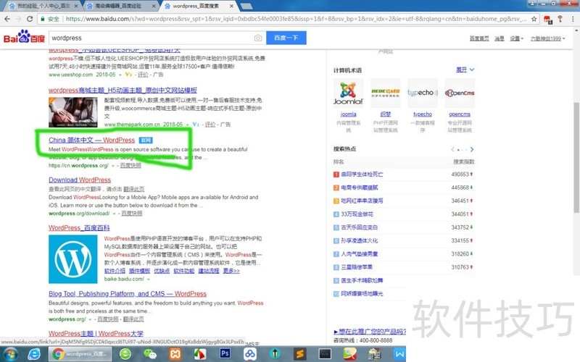Screen dimensions: 580x362
Task: Click the 百度一下 search button
Action: pos(286,38)
